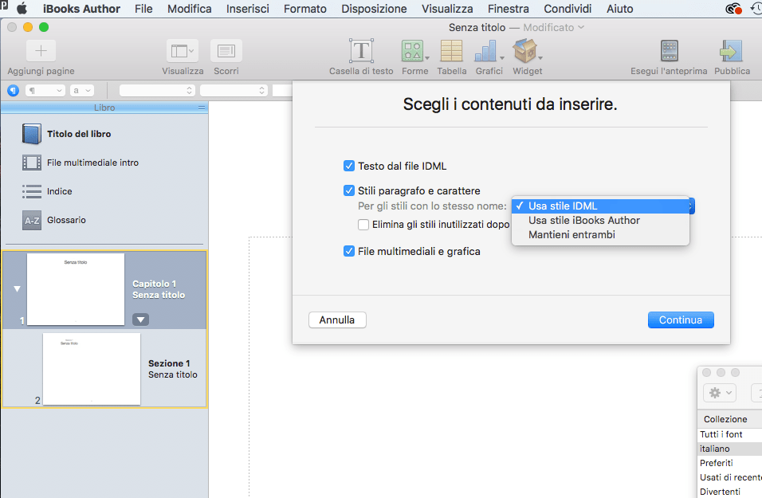Screen dimensions: 762x498
Task: Toggle the Stili paragrafo e carattere checkbox
Action: click(349, 190)
